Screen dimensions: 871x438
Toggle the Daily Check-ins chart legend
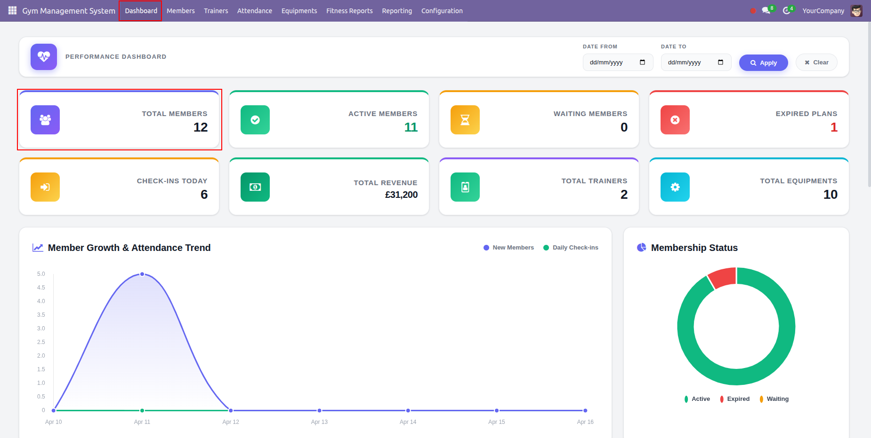pos(571,248)
